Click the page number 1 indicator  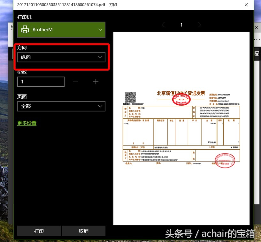(181, 25)
